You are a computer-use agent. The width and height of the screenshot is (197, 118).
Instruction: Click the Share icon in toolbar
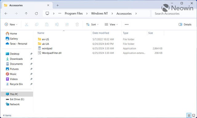(67, 25)
